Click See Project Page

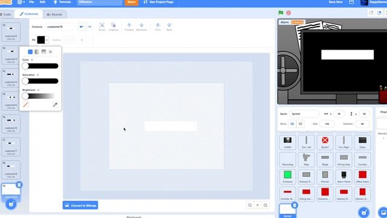pos(158,2)
